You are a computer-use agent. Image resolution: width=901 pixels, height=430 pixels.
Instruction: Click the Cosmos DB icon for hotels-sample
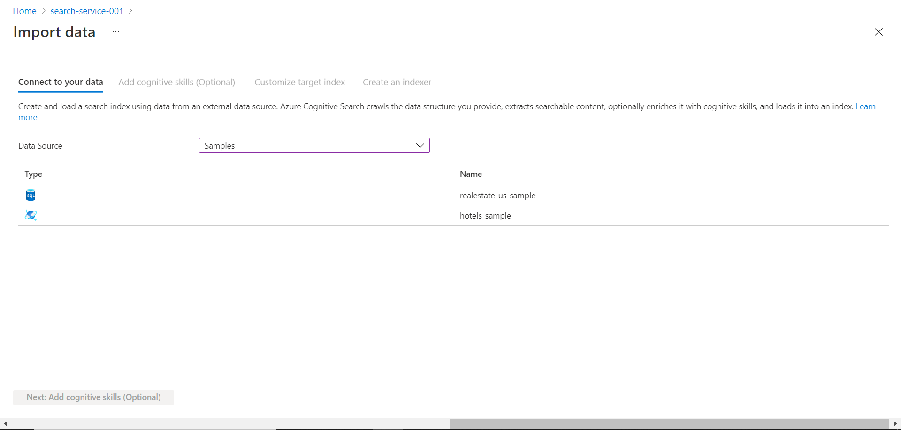[31, 215]
